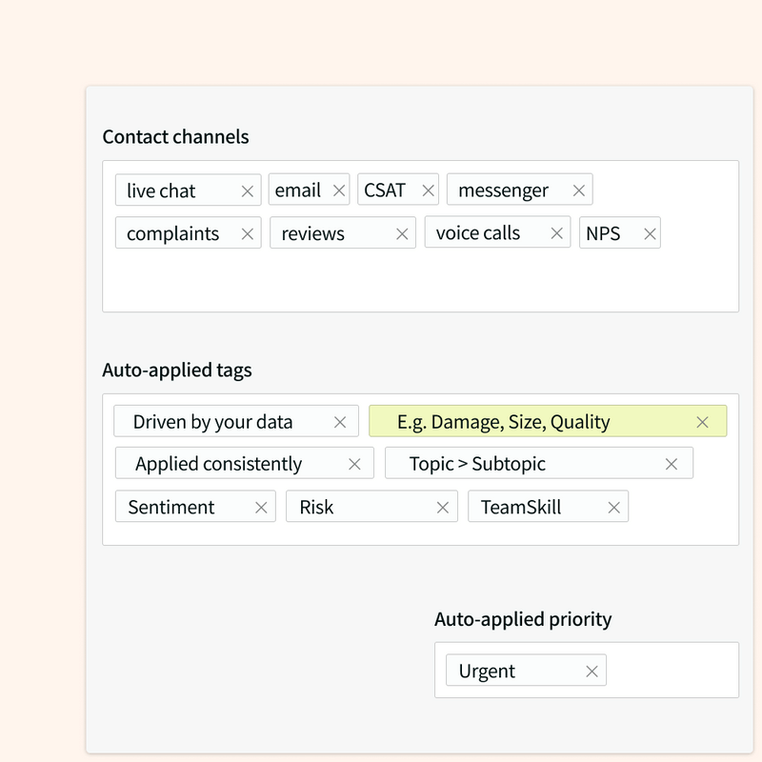Remove the complaints tag
Screen dimensions: 762x762
248,234
